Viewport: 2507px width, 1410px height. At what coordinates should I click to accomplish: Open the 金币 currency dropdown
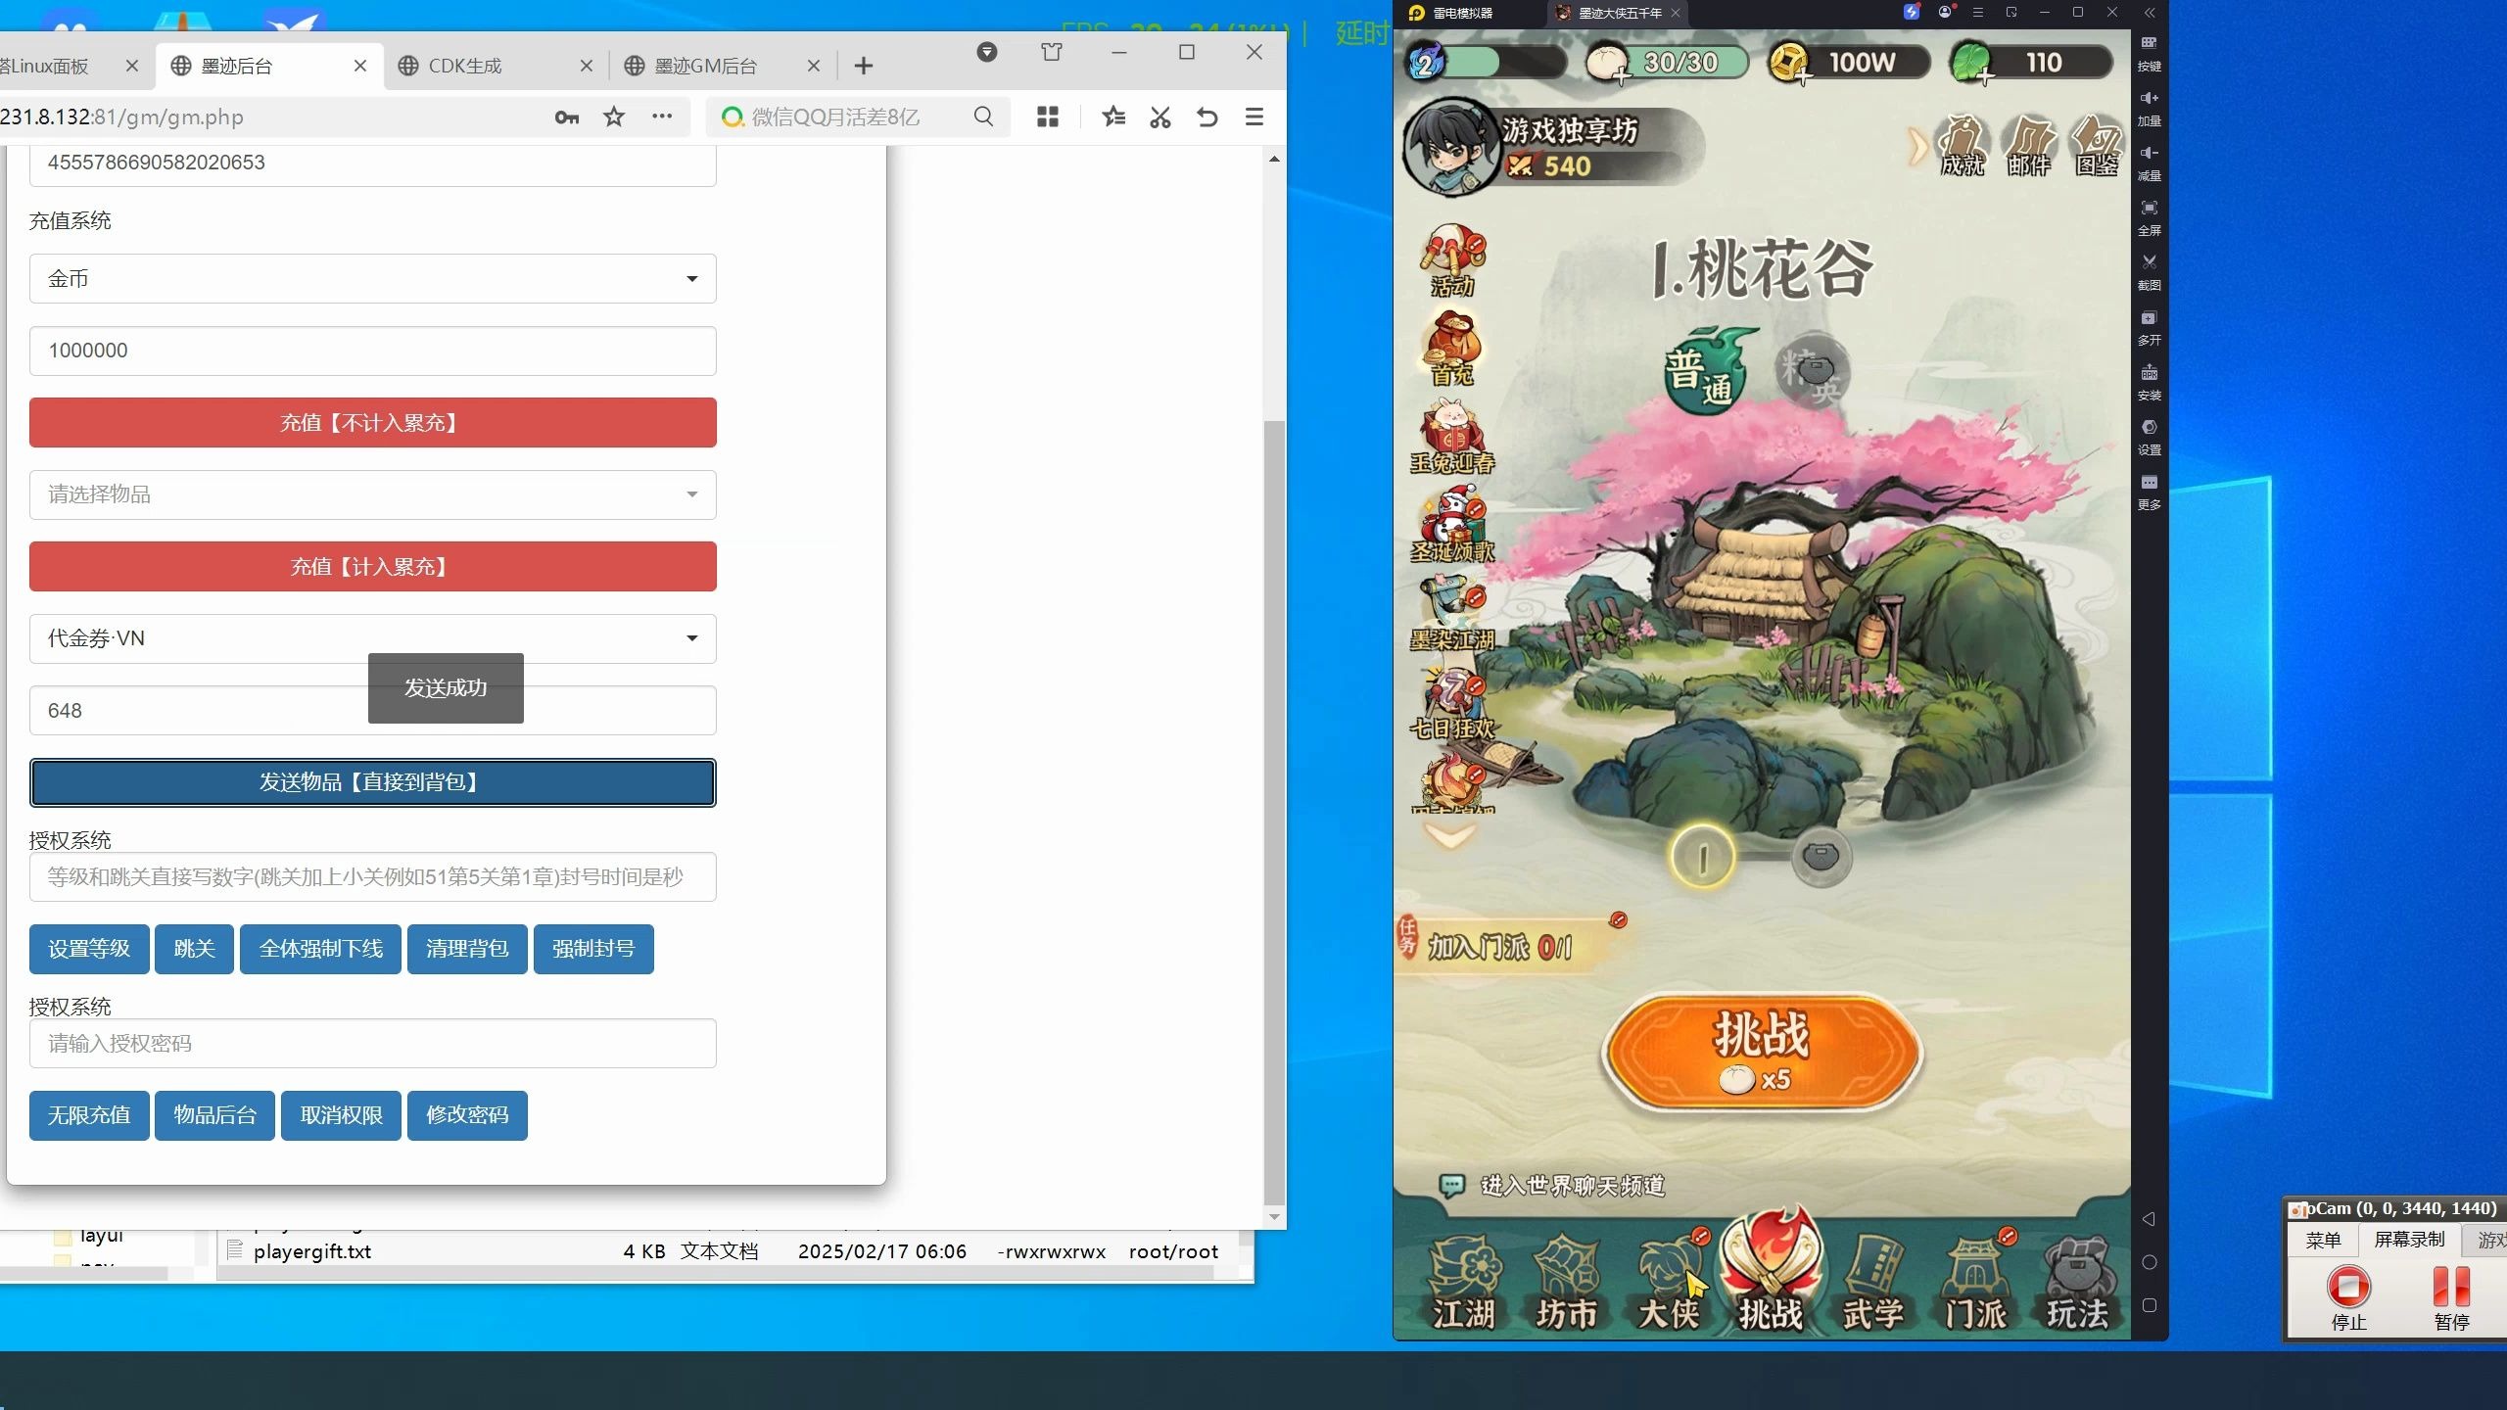373,279
